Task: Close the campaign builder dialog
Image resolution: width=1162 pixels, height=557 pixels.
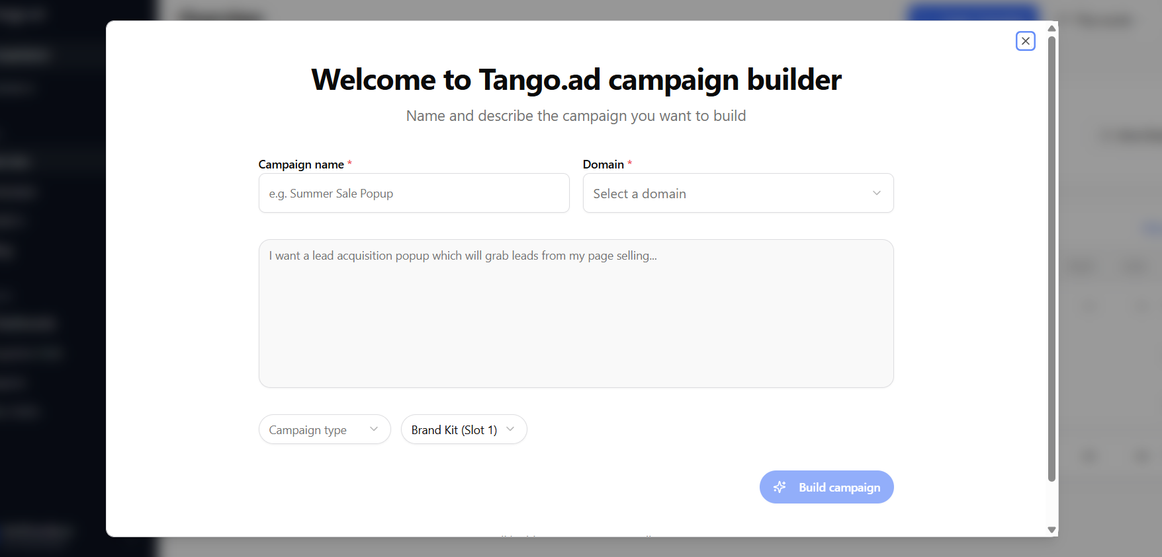Action: tap(1025, 41)
